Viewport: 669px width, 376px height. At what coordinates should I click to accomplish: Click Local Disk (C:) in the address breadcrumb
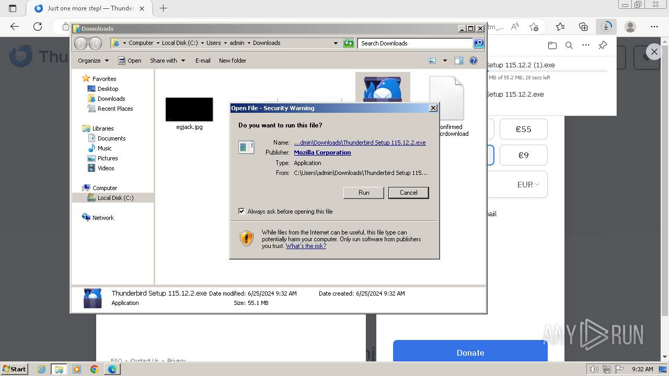click(x=180, y=43)
